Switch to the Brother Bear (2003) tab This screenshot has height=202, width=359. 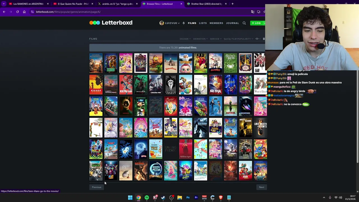(x=207, y=4)
